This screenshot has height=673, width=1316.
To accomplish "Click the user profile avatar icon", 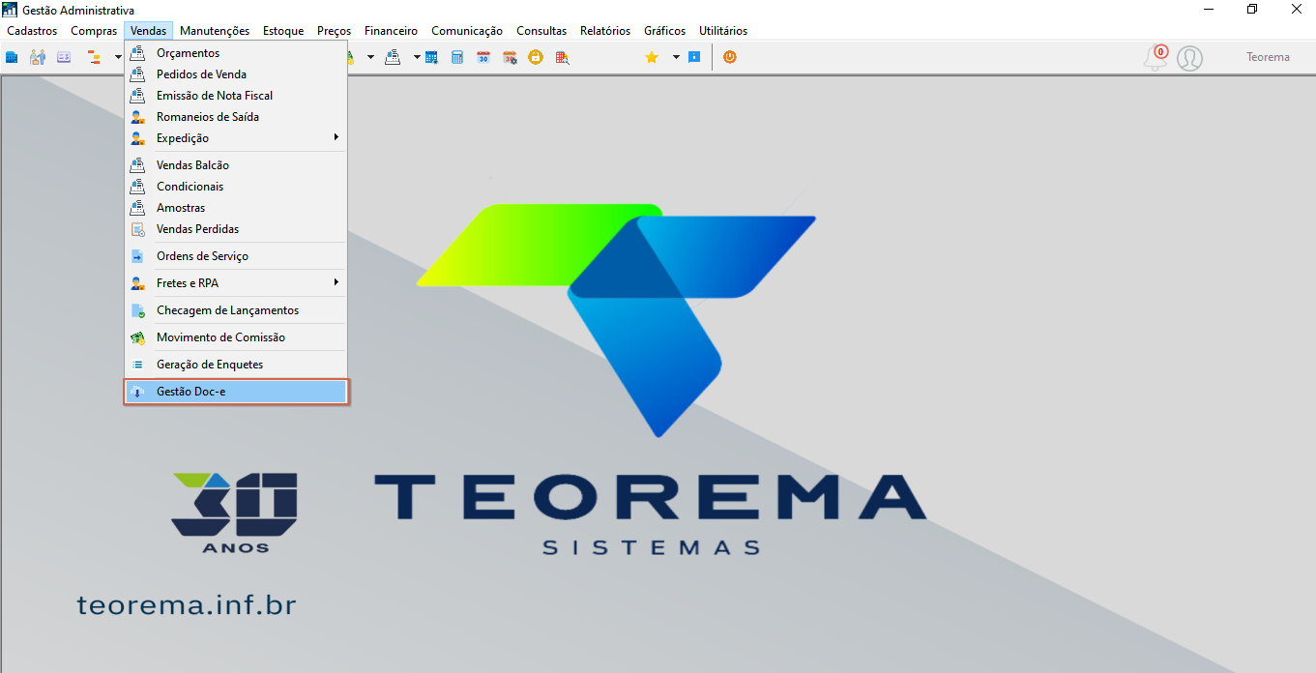I will [1190, 58].
